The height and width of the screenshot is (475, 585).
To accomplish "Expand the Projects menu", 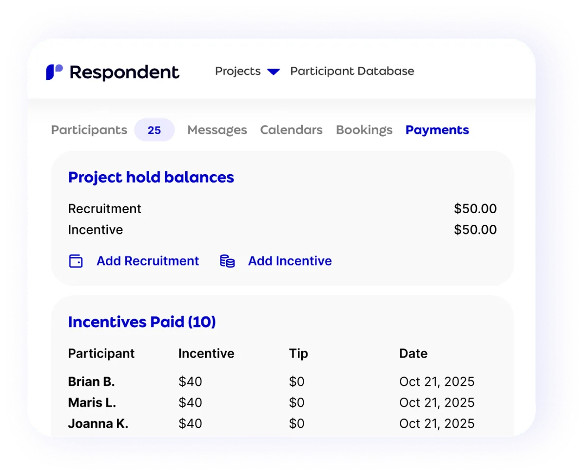I will (238, 71).
